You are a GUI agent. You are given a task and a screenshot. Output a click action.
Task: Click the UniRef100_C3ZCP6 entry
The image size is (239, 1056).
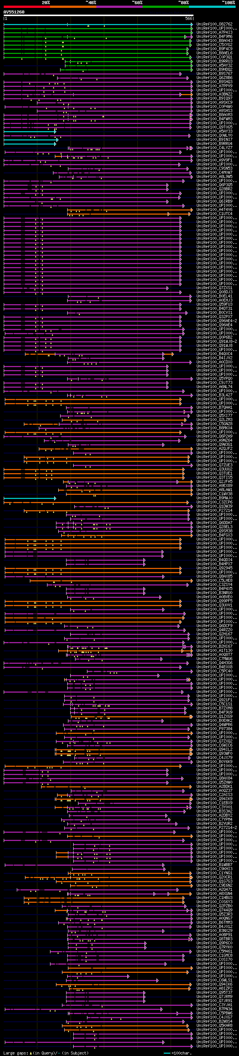pos(214,502)
